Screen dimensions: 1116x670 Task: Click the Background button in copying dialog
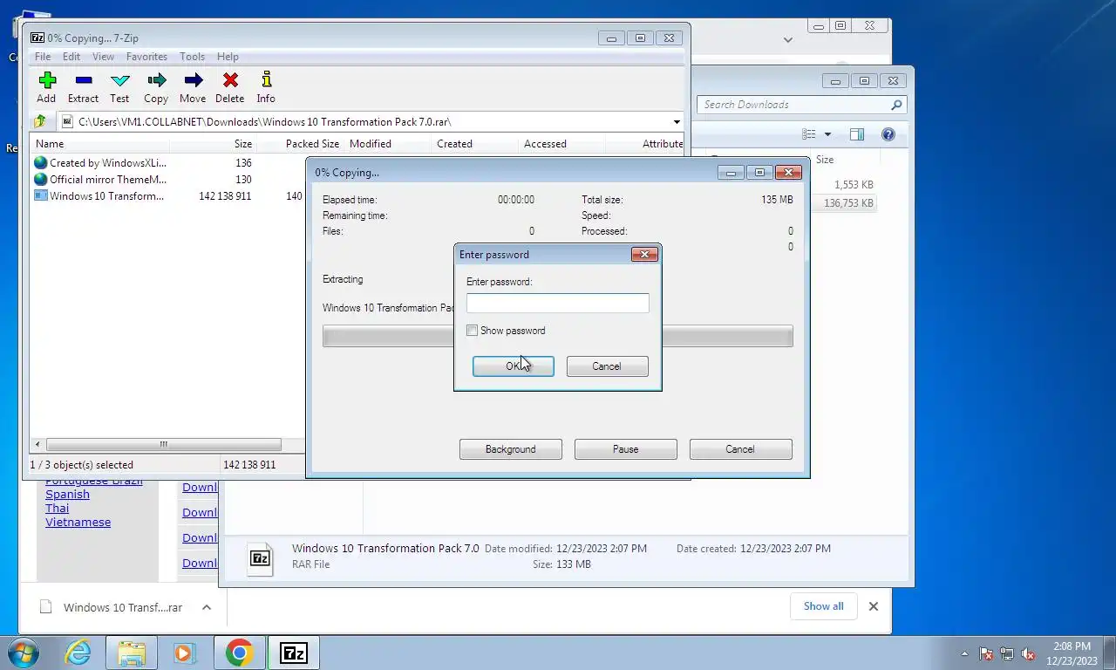511,449
